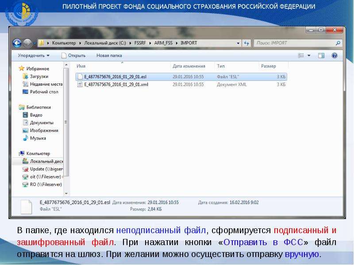
Task: Click the Файл "ESL" type cell
Action: (x=228, y=76)
